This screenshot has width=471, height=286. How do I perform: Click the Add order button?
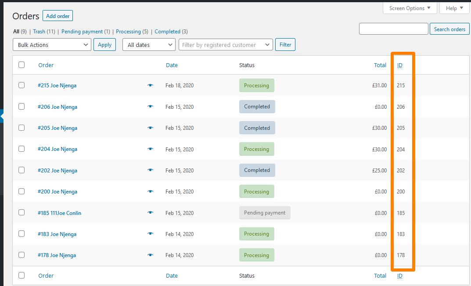tap(58, 16)
